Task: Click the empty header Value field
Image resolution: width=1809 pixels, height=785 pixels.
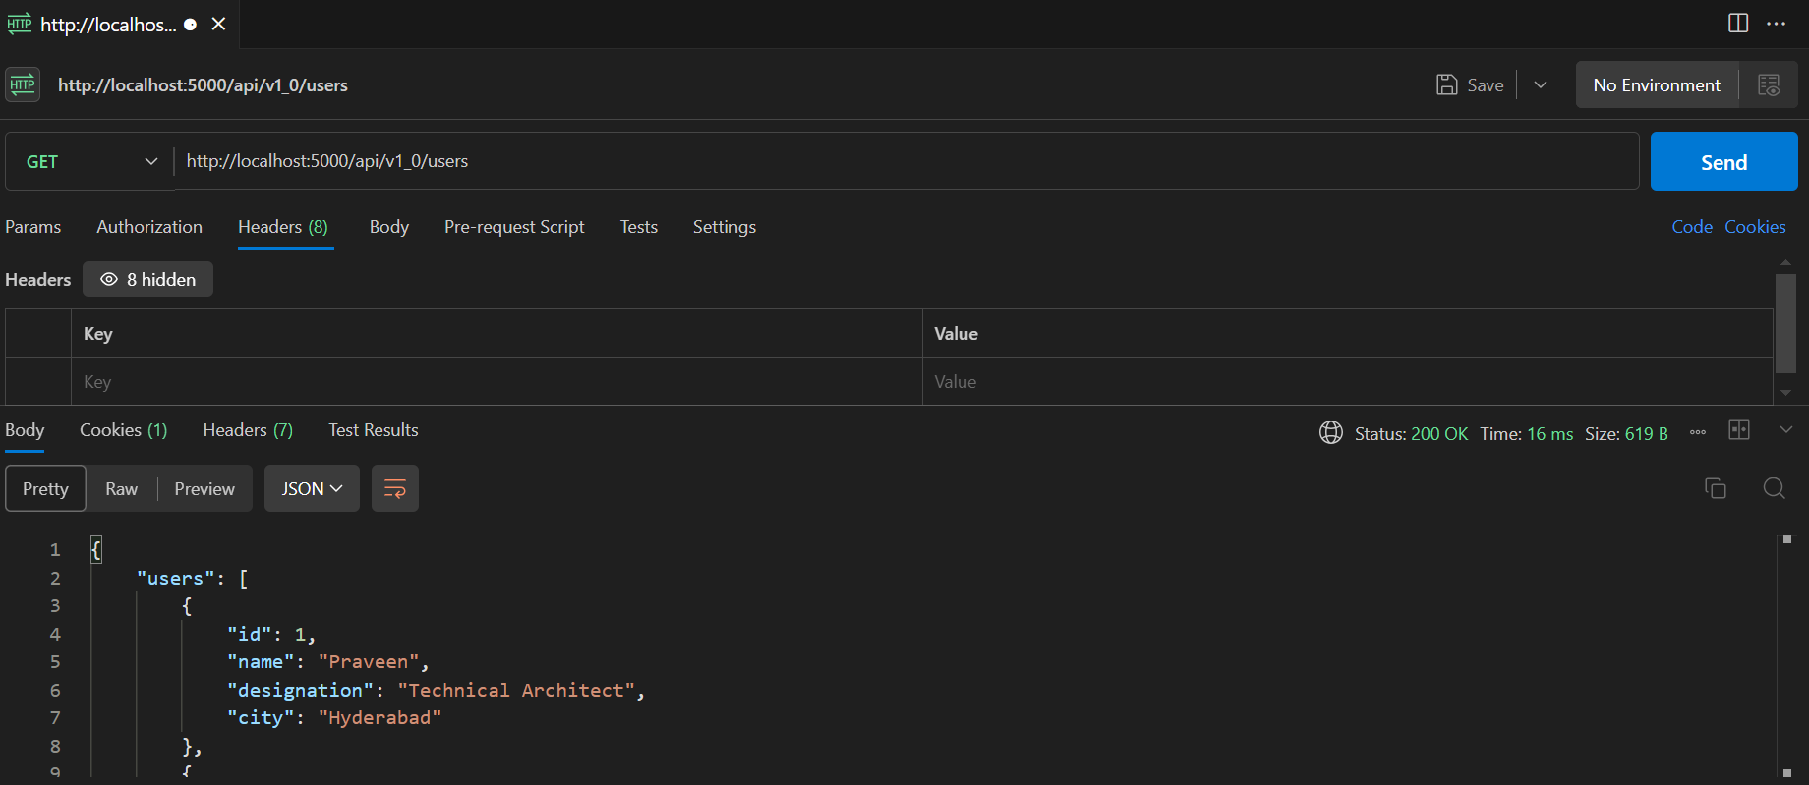Action: [1348, 381]
